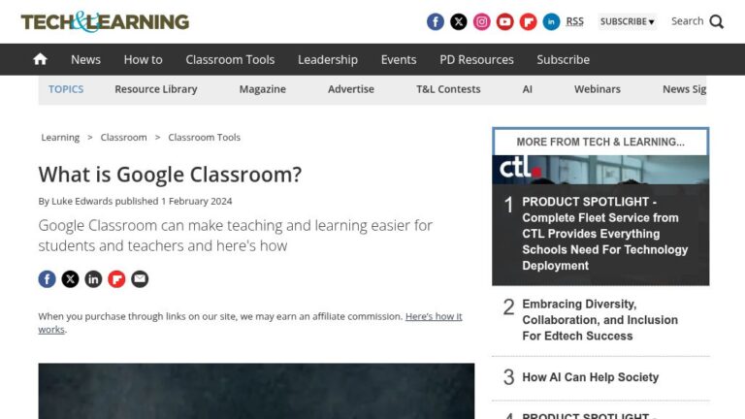Open the Events menu item

pyautogui.click(x=399, y=59)
